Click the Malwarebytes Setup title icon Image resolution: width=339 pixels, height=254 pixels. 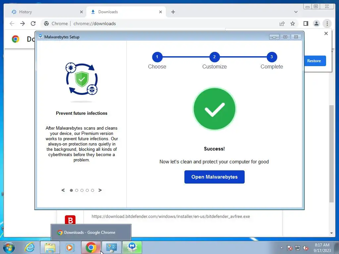click(40, 37)
